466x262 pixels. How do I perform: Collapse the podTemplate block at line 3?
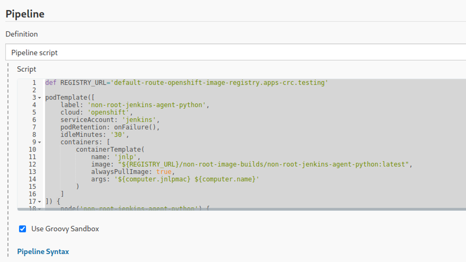point(39,98)
